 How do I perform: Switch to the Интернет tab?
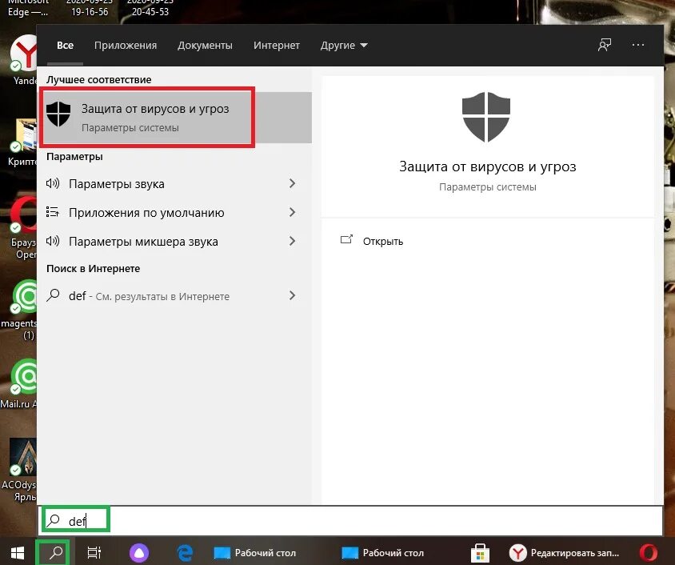277,46
